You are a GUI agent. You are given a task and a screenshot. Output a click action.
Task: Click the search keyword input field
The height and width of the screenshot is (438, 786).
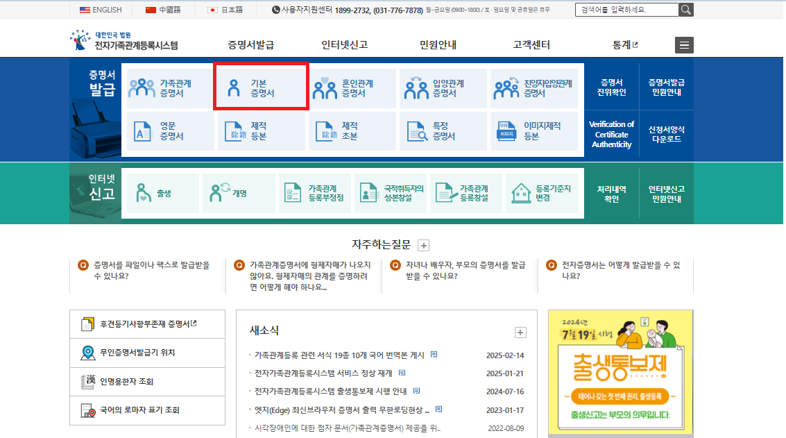point(628,10)
